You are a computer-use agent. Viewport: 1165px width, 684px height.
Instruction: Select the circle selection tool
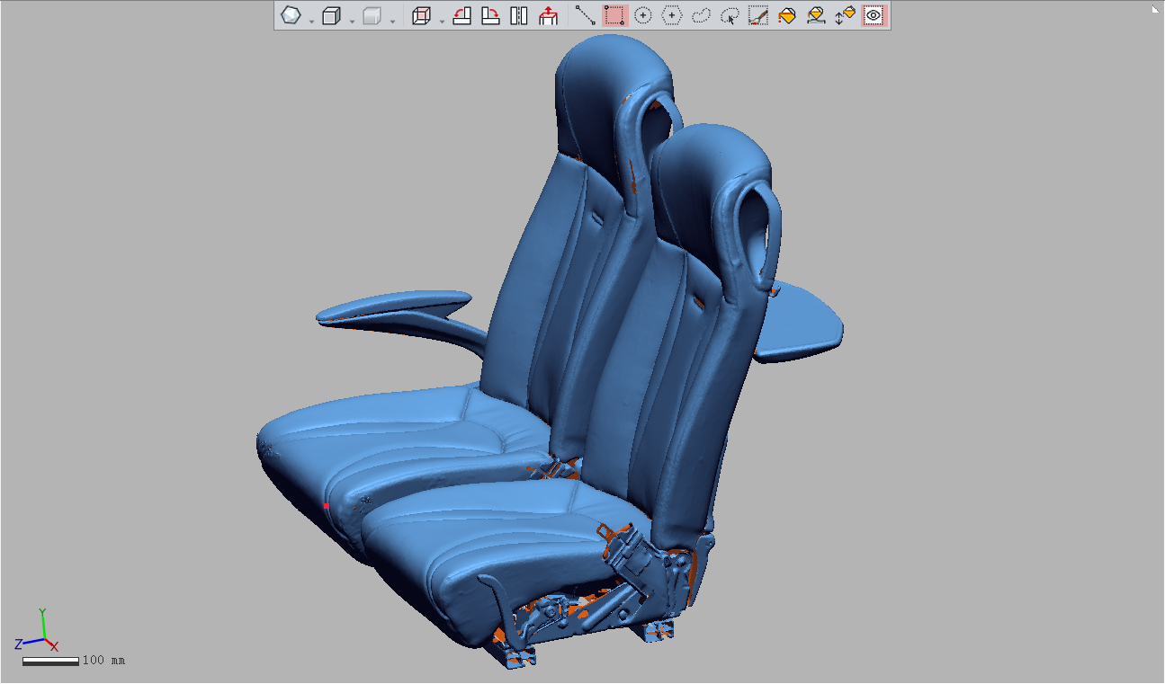pos(643,15)
